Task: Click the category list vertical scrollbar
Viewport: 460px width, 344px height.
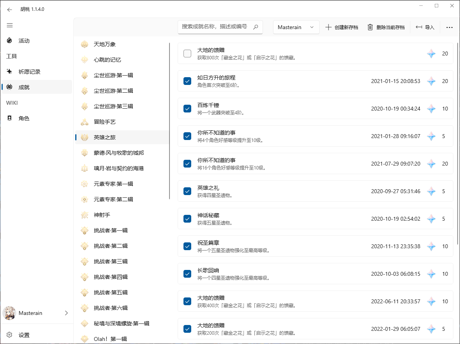Action: coord(169,120)
